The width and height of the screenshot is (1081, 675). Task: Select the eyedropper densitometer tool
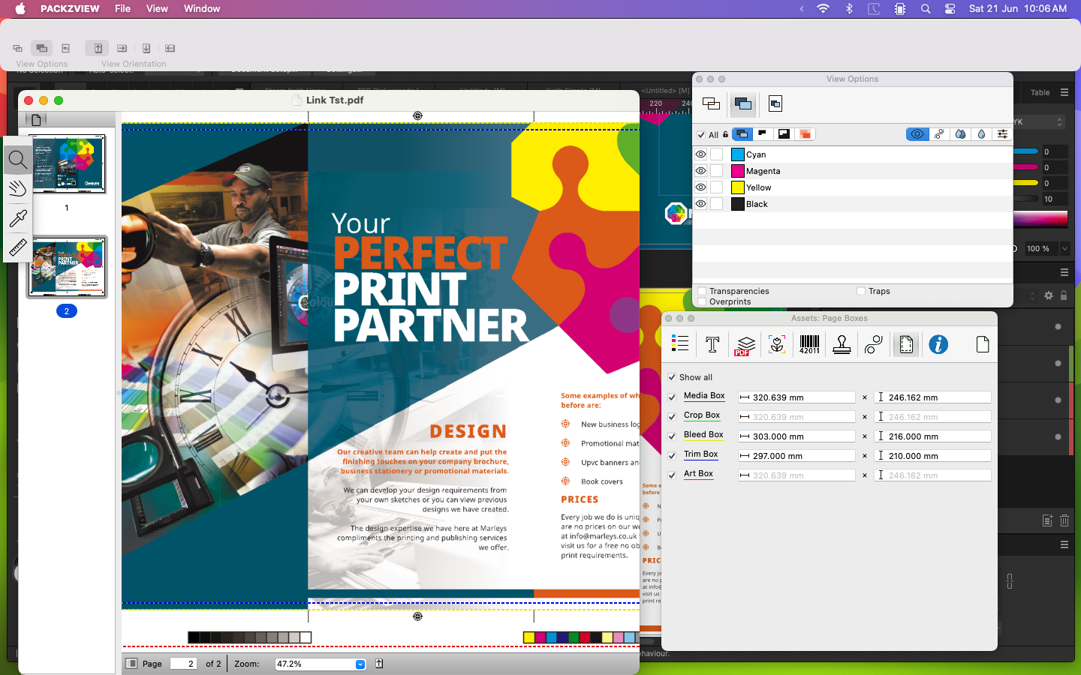17,218
